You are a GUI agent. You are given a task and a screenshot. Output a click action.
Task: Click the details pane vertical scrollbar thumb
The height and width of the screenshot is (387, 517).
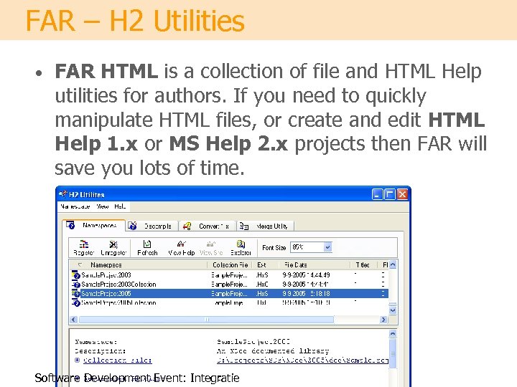[x=393, y=354]
